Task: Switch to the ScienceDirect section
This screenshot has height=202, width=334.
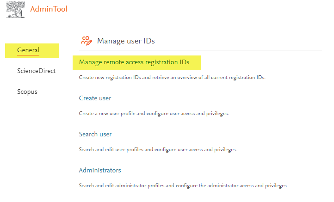Action: [x=36, y=71]
